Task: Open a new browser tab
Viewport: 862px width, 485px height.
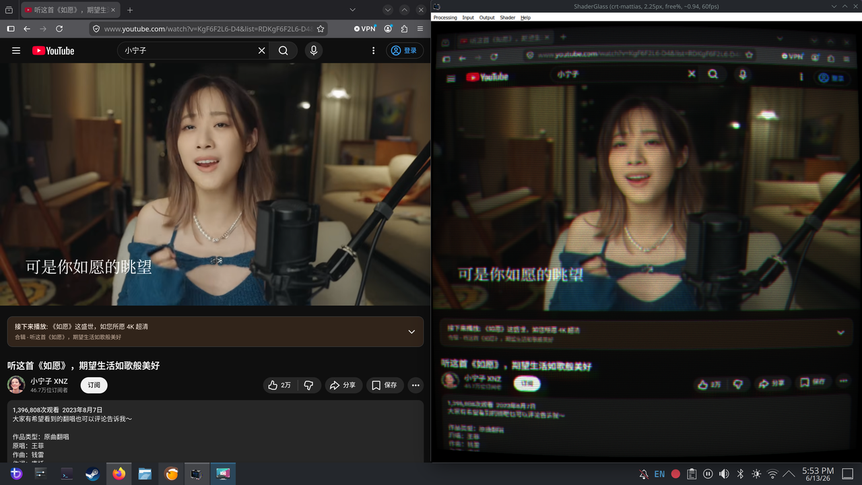Action: [x=130, y=10]
